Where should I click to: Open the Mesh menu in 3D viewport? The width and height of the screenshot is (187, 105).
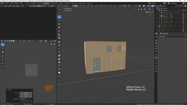92,6
